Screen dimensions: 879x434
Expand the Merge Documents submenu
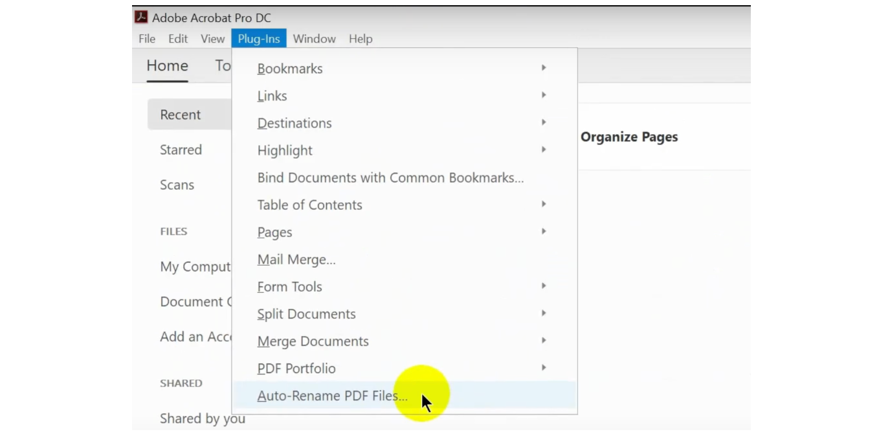(x=313, y=341)
